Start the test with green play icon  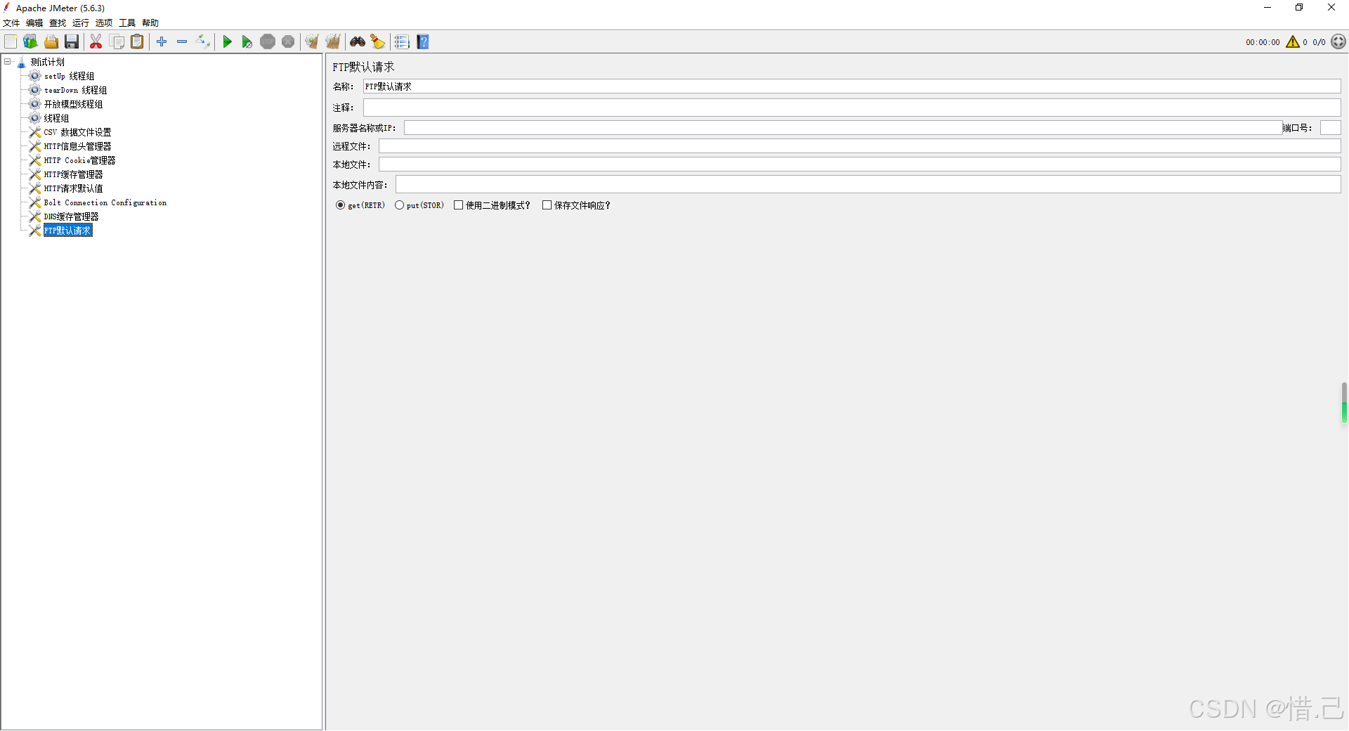pos(227,42)
